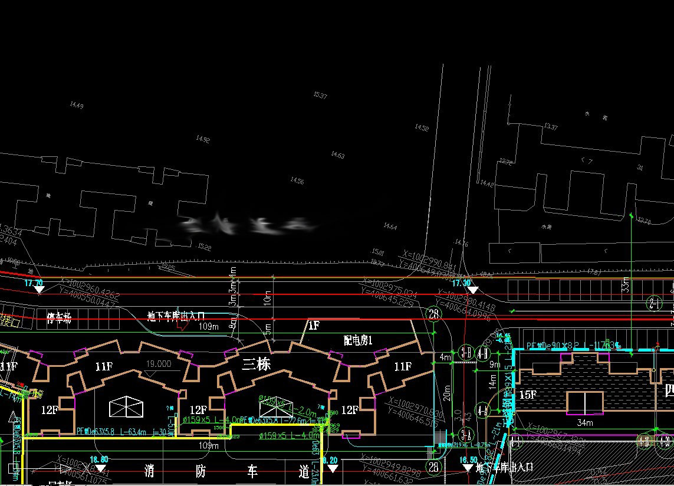Select the circled 2-1 axis marker
Viewport: 674px width, 486px height.
[654, 304]
